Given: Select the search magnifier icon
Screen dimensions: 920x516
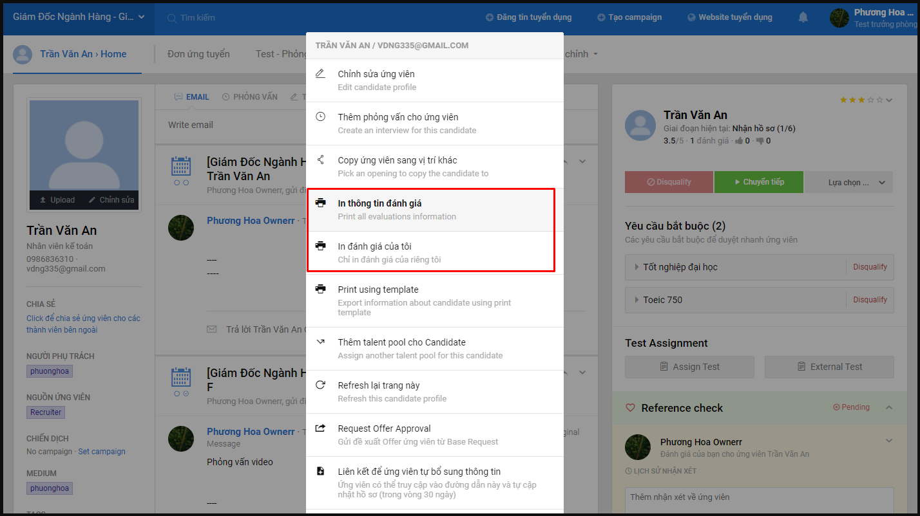Looking at the screenshot, I should [x=172, y=18].
